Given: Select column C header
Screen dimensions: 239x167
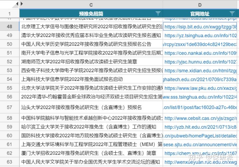Looking at the screenshot, I should (x=91, y=4).
